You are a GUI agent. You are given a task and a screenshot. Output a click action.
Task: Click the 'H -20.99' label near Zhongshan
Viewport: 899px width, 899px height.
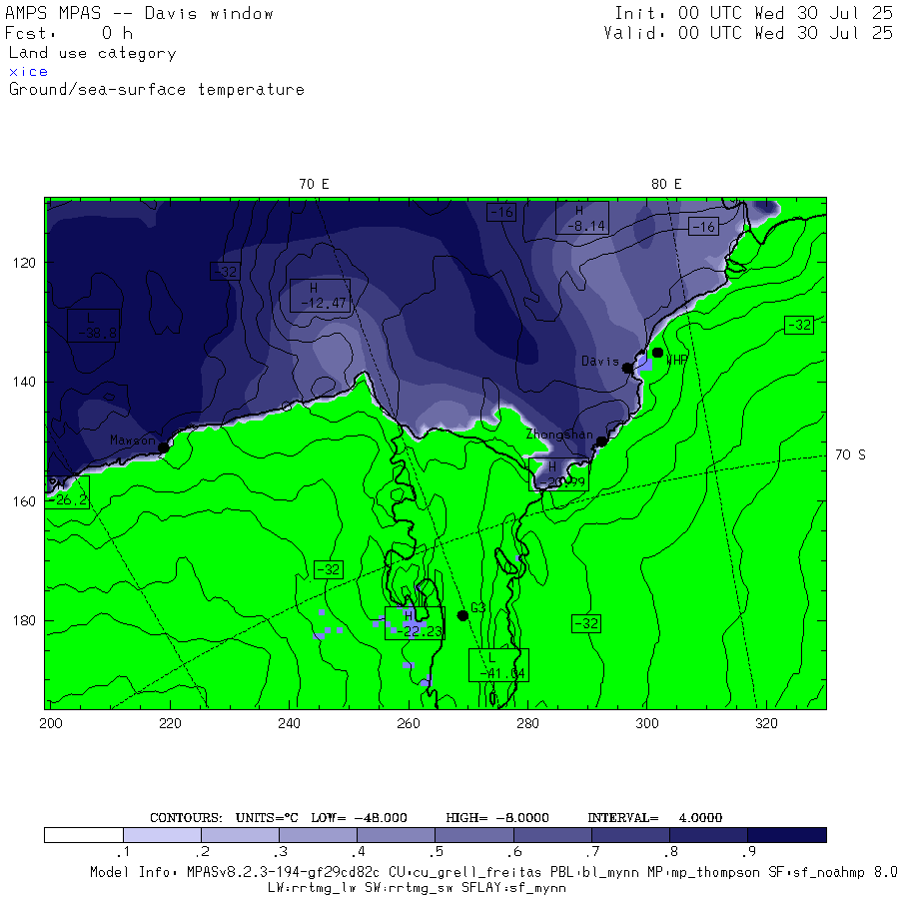pos(558,474)
